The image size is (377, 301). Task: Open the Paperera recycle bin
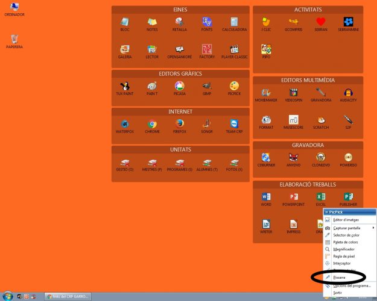coord(14,40)
